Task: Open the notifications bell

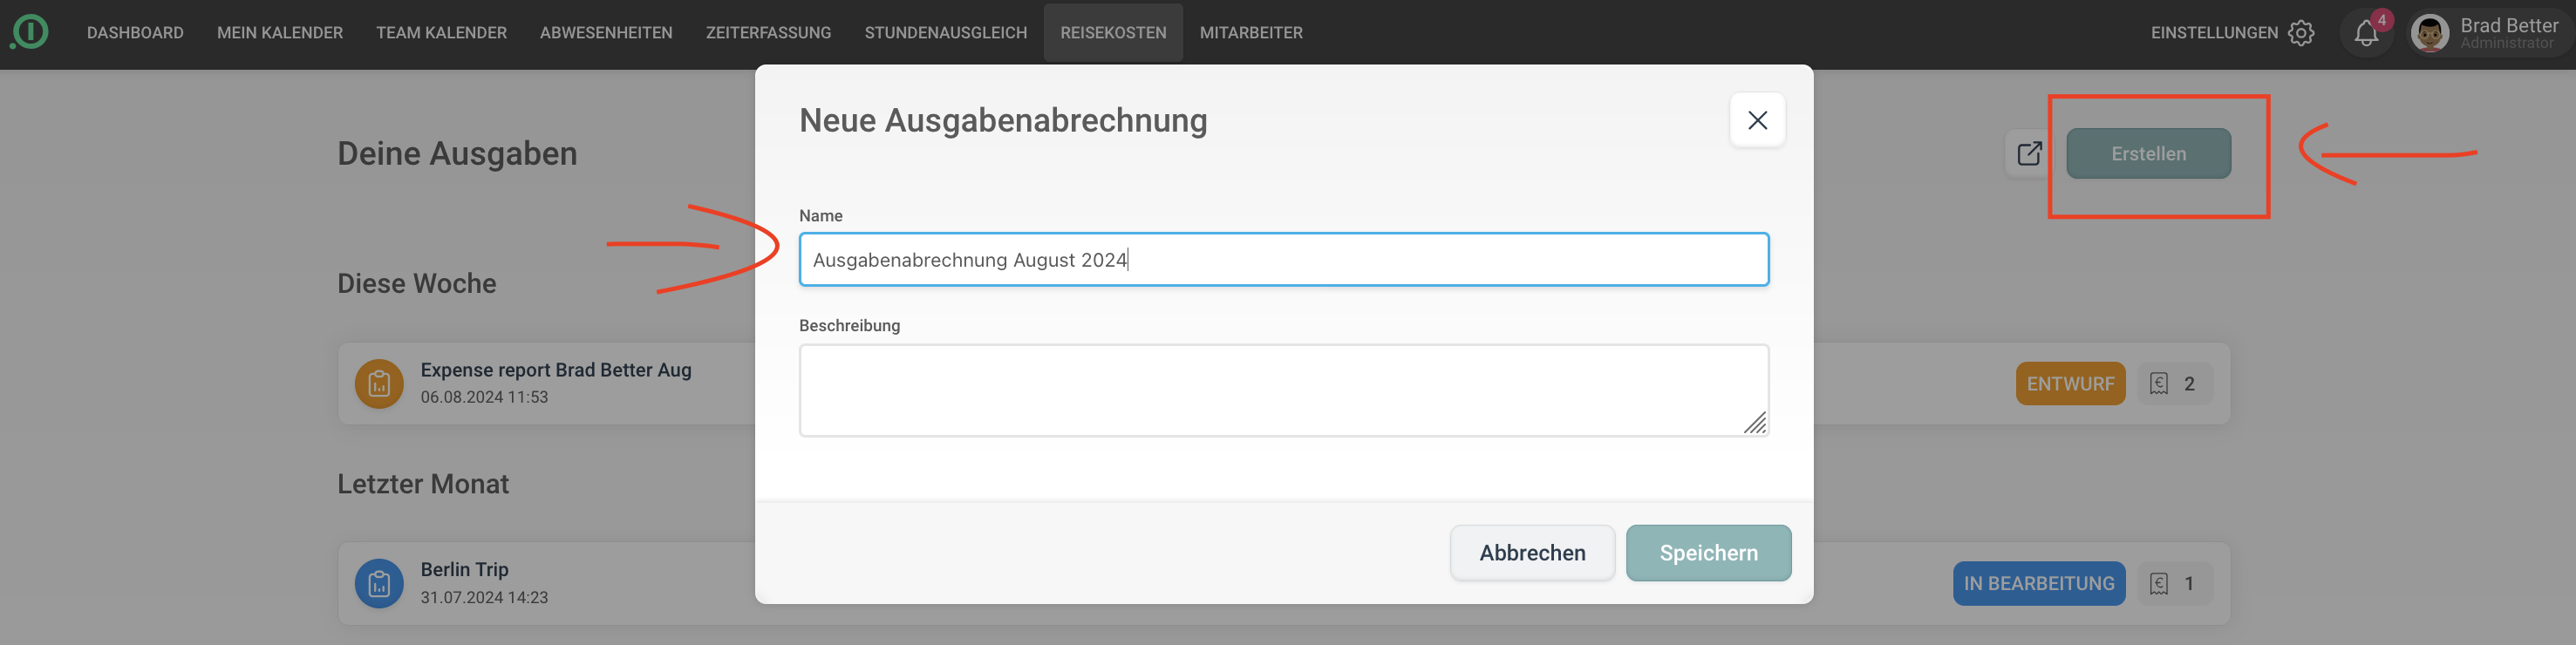Action: (2365, 34)
